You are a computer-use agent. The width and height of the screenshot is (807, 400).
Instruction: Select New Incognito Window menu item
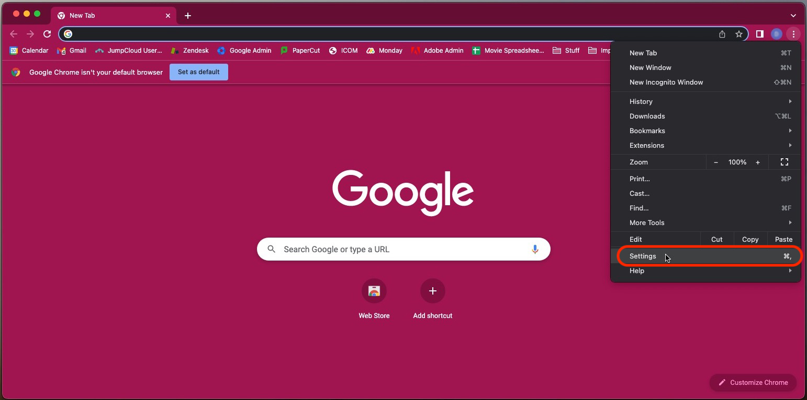(x=705, y=82)
